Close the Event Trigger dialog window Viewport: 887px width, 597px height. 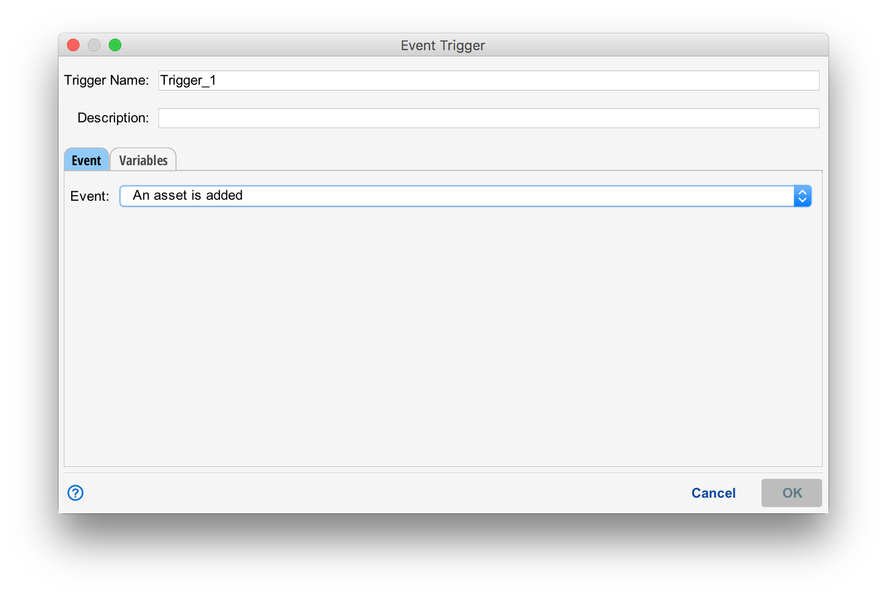point(73,45)
